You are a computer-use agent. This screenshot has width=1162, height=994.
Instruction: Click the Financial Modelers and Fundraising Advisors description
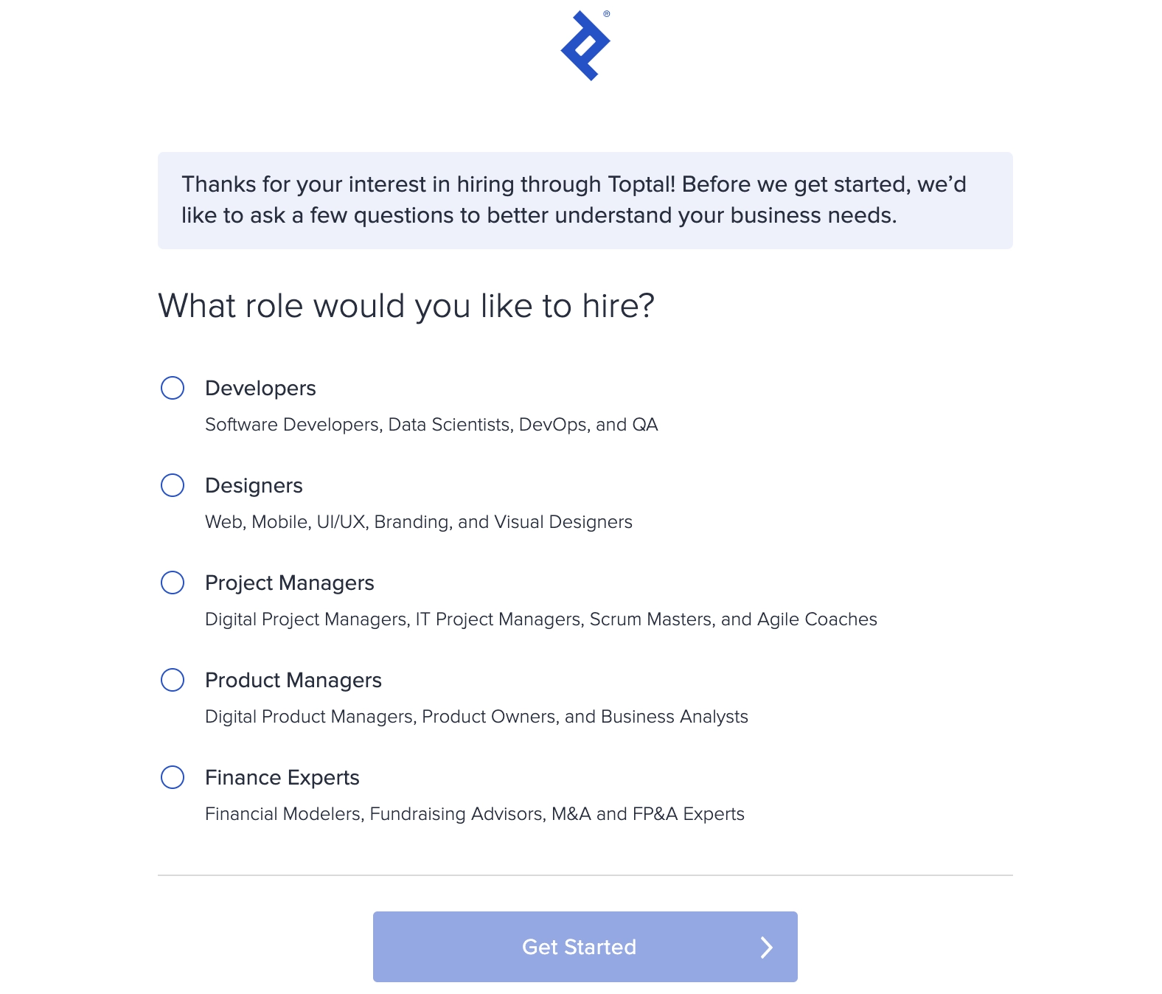click(475, 814)
